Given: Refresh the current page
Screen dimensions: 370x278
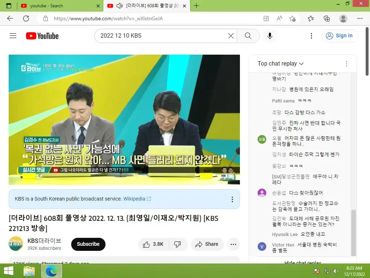Looking at the screenshot, I should click(26, 18).
